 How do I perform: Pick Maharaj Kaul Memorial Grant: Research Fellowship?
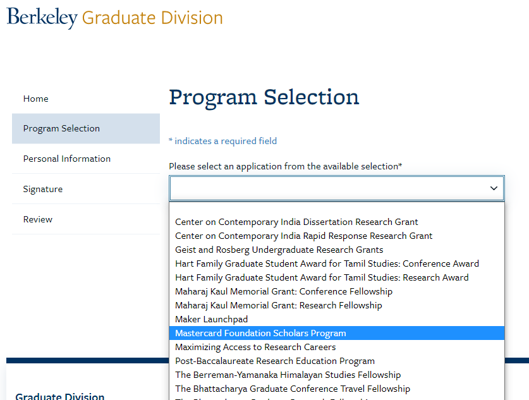279,305
